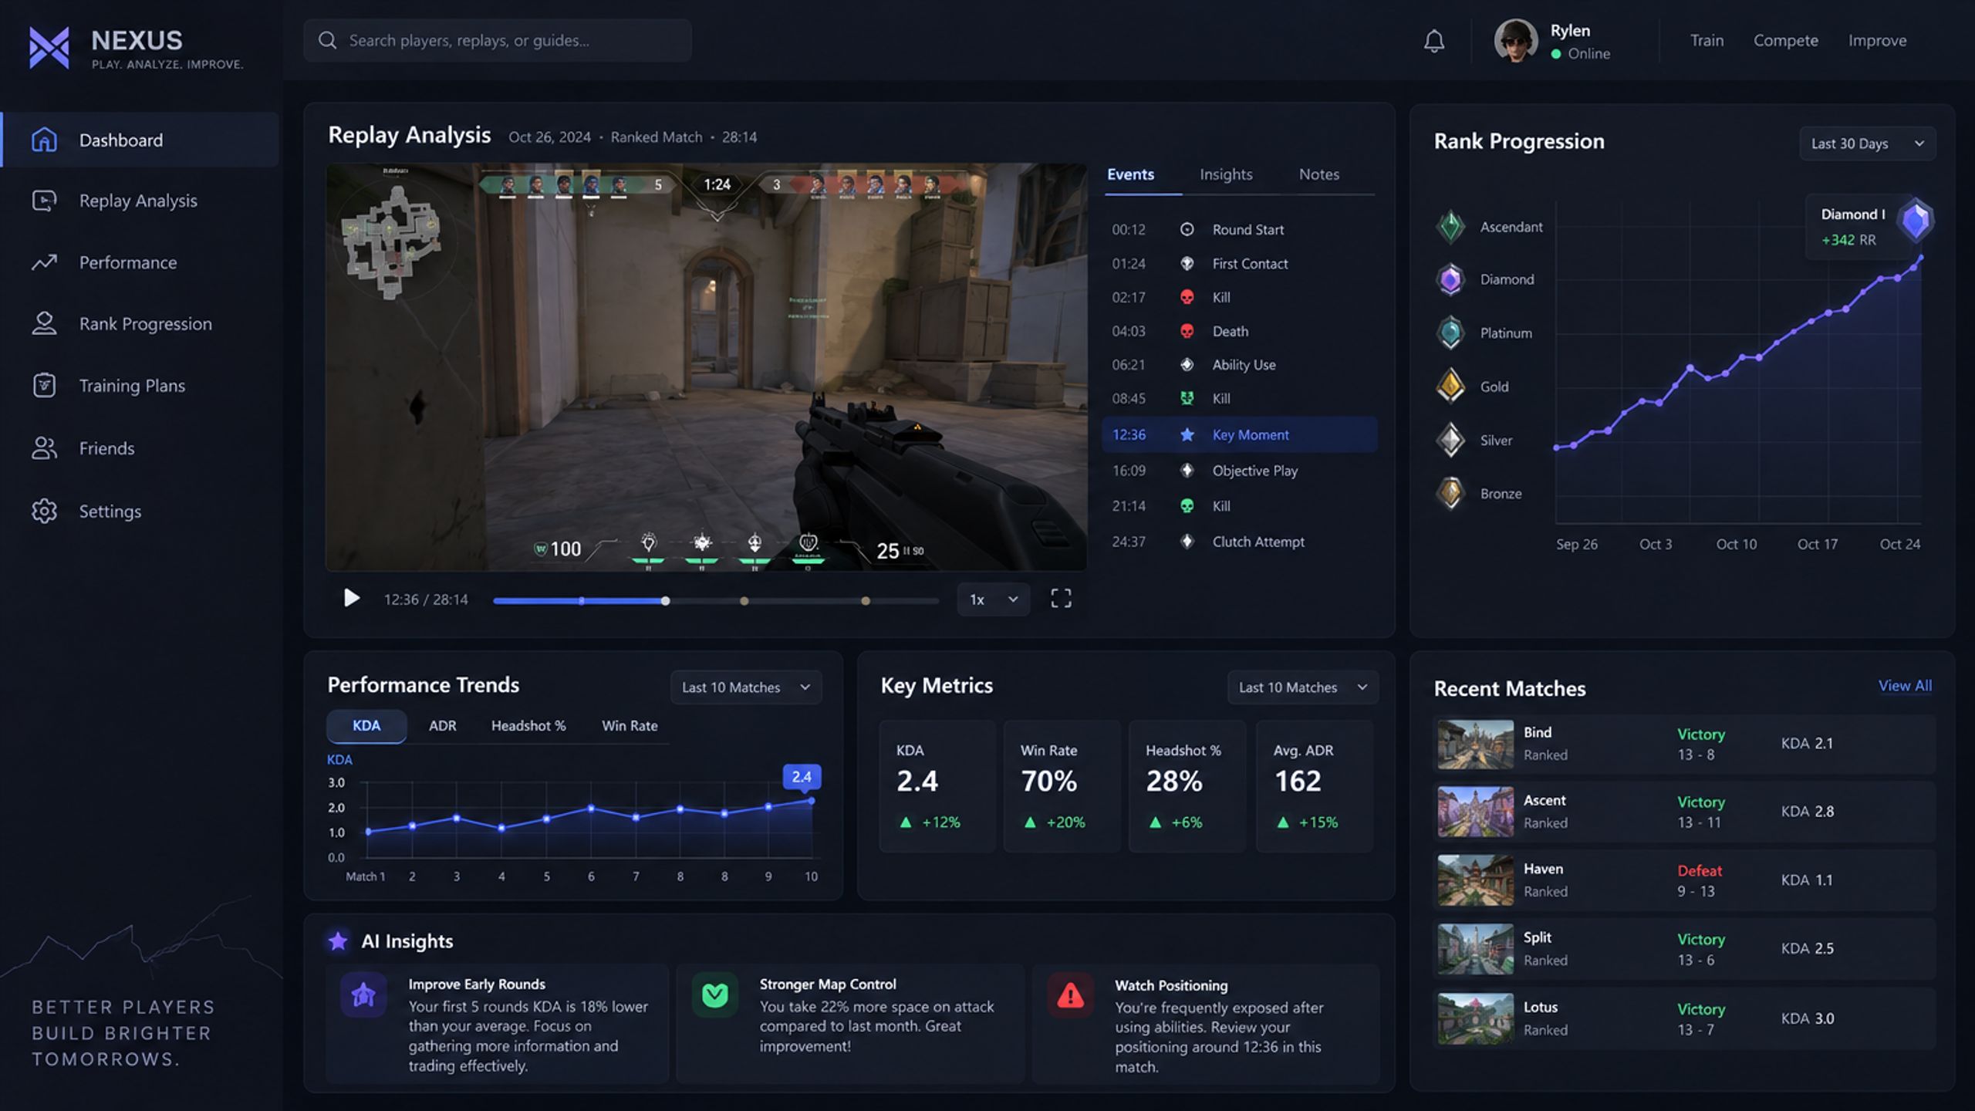This screenshot has width=1975, height=1111.
Task: Click the Watch Positioning warning icon
Action: [x=1070, y=995]
